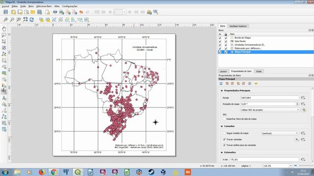Image resolution: width=314 pixels, height=176 pixels.
Task: Open the map theme (nenhum) dropdown
Action: coord(280,133)
